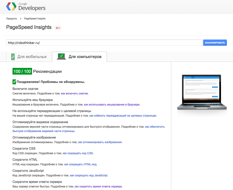Click the G+1 share button

[x=58, y=28]
